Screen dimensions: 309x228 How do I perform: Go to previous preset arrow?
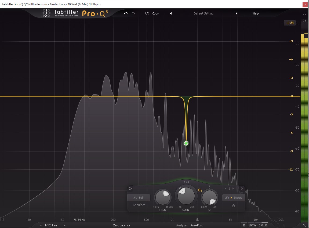171,13
